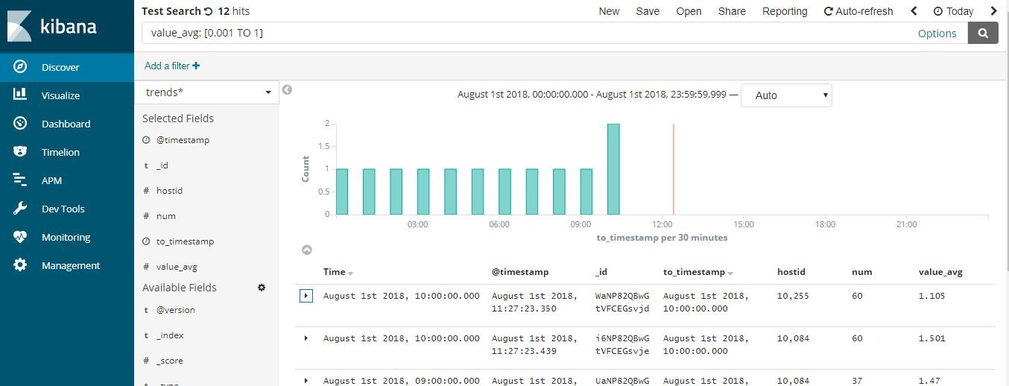Go to next time range arrow
The width and height of the screenshot is (1009, 386).
pyautogui.click(x=993, y=11)
